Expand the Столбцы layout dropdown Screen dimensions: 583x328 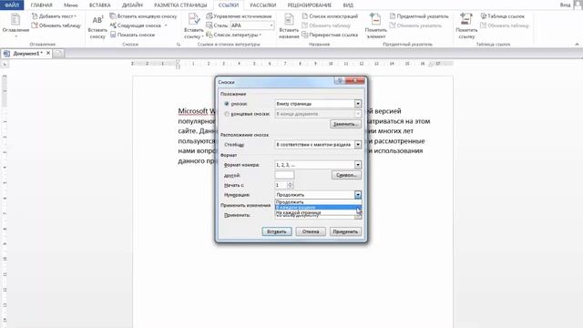coord(358,144)
